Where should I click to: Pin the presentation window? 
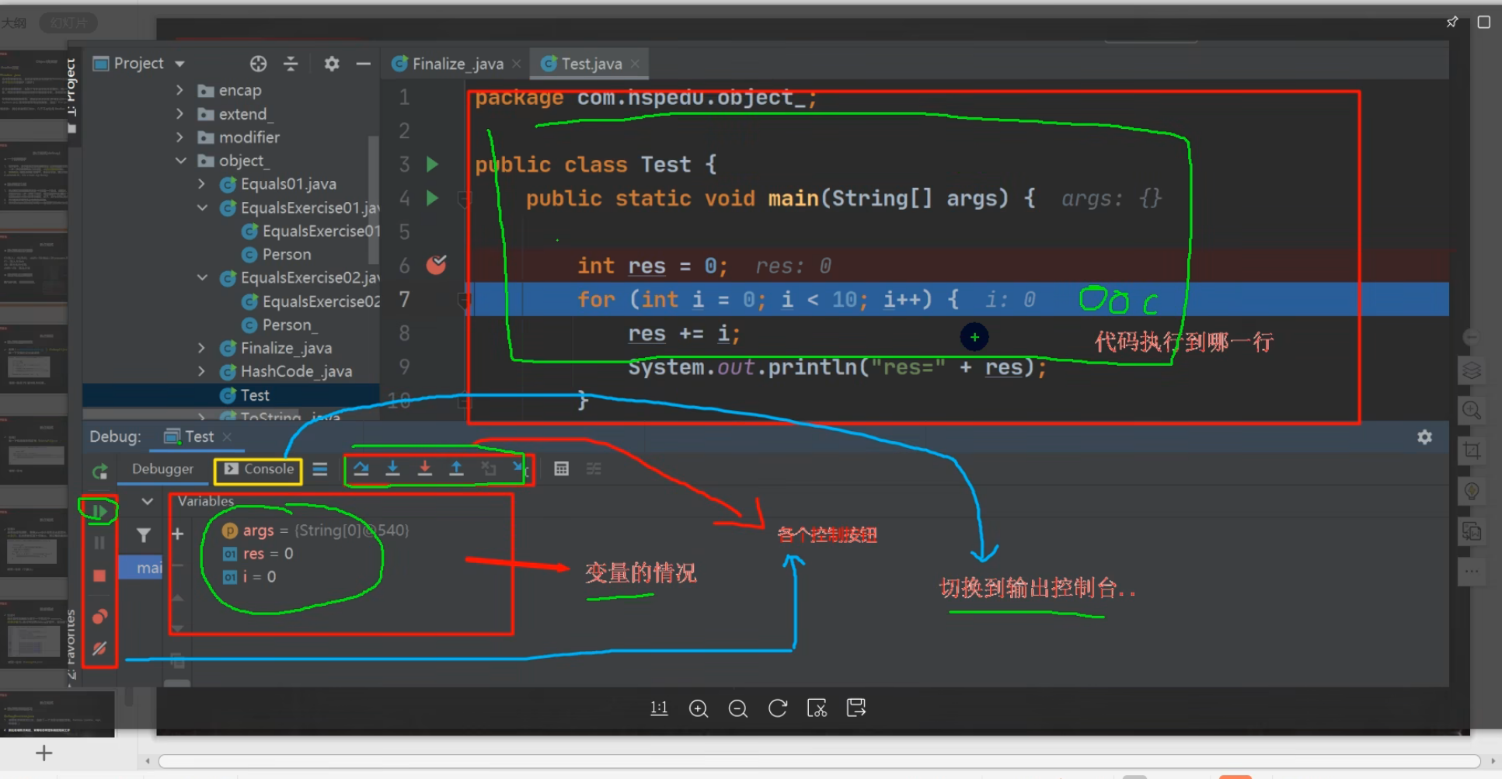point(1451,22)
